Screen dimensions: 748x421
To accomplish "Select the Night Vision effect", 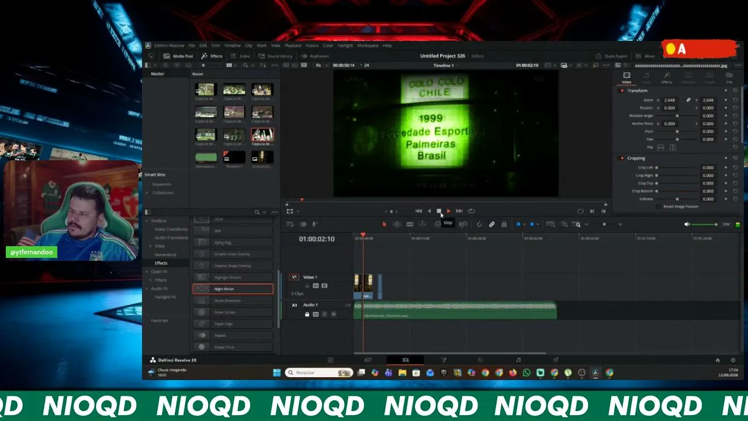I will pyautogui.click(x=233, y=289).
